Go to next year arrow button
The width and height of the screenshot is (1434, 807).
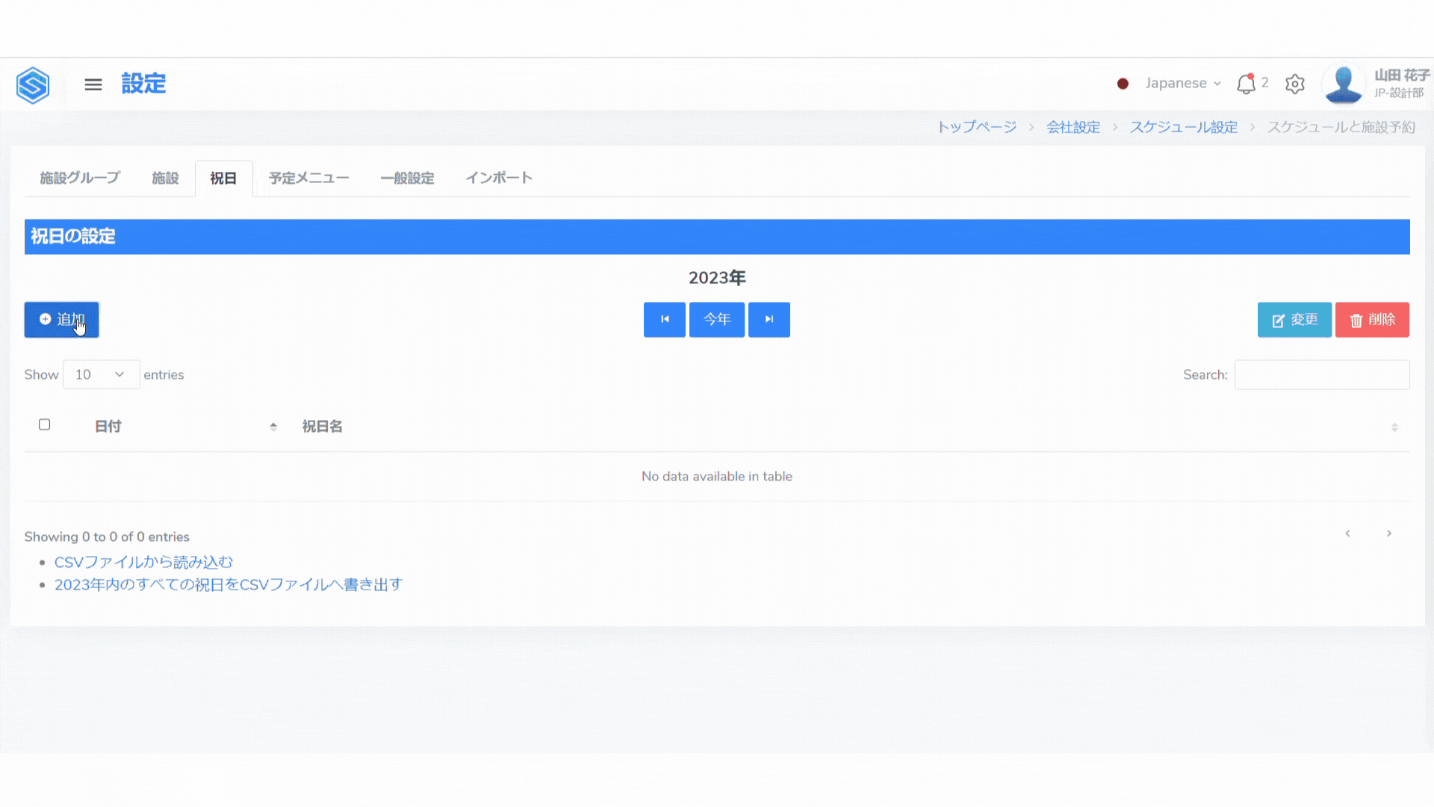tap(769, 320)
